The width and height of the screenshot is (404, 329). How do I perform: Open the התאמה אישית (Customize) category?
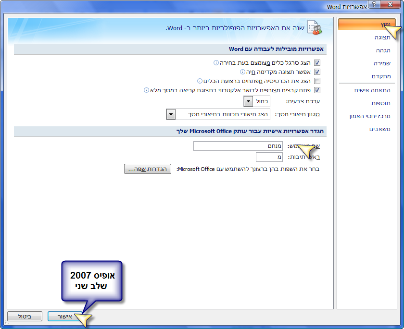coord(372,90)
